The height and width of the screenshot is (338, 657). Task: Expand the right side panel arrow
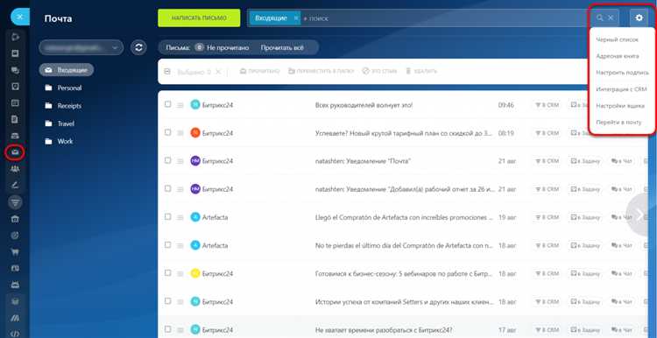[640, 215]
